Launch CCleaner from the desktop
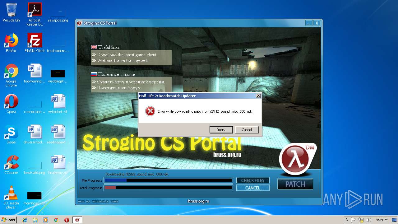The height and width of the screenshot is (224, 398). (11, 165)
